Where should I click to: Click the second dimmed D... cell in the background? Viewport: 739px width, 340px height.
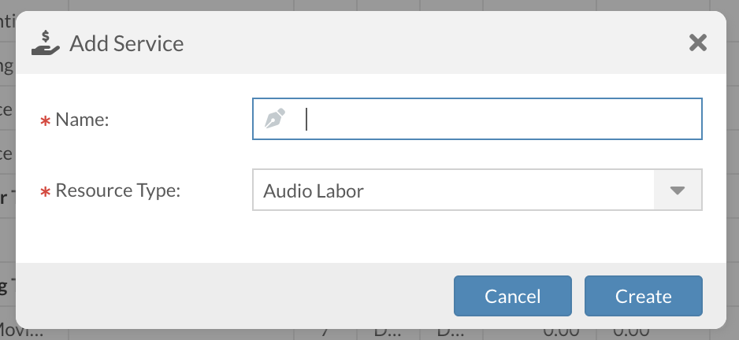tap(451, 333)
